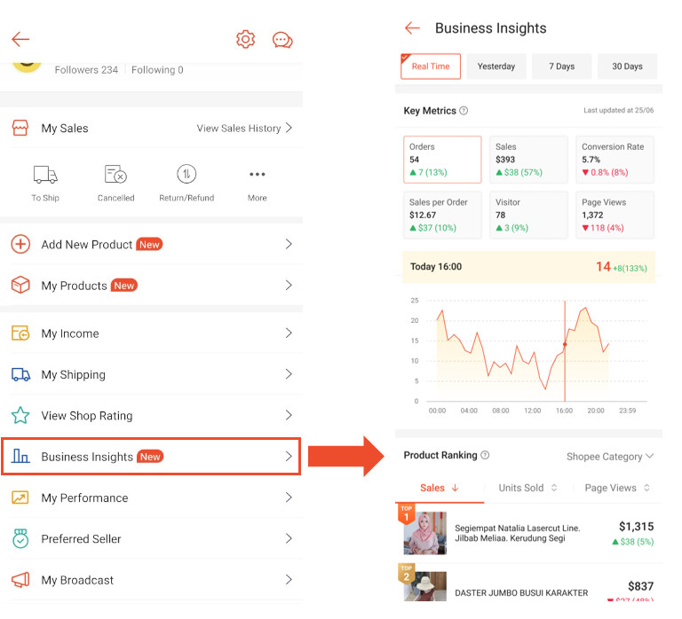Tap the To Ship truck icon
The image size is (682, 619).
[x=45, y=175]
